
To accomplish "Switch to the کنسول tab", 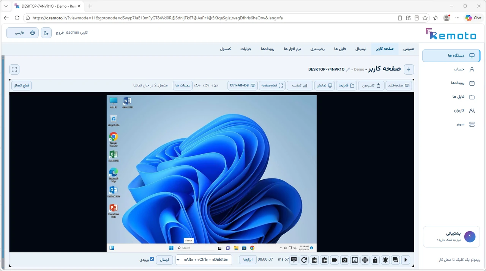I will [x=226, y=49].
